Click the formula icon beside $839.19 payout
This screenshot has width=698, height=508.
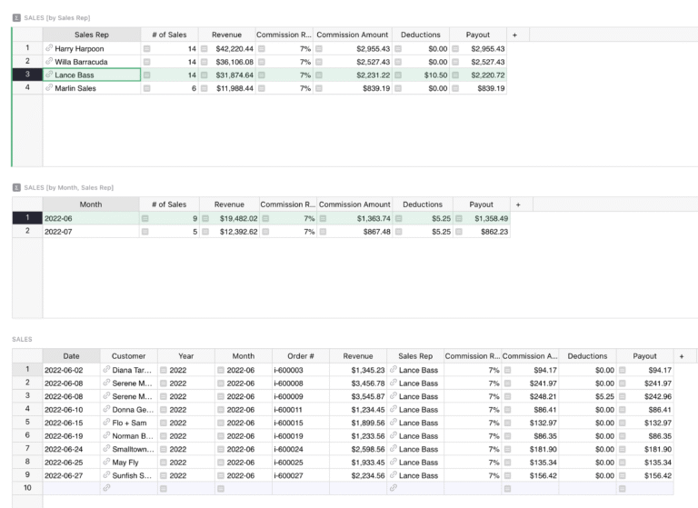455,88
